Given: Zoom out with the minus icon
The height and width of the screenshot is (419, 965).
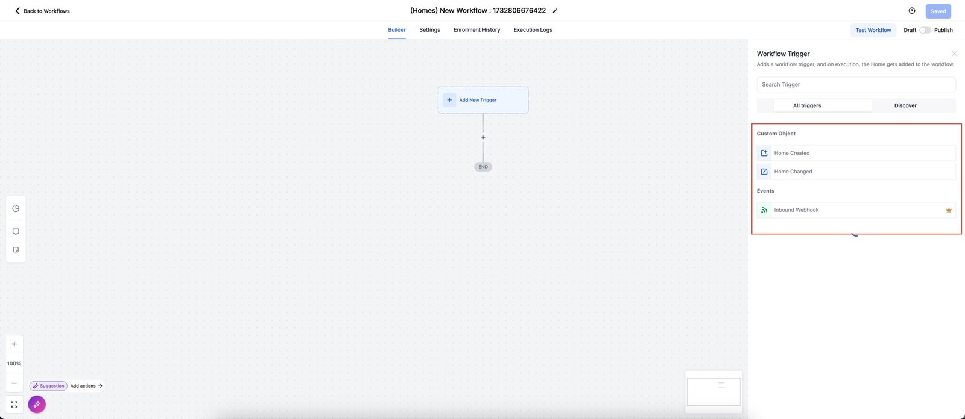Looking at the screenshot, I should (x=14, y=383).
